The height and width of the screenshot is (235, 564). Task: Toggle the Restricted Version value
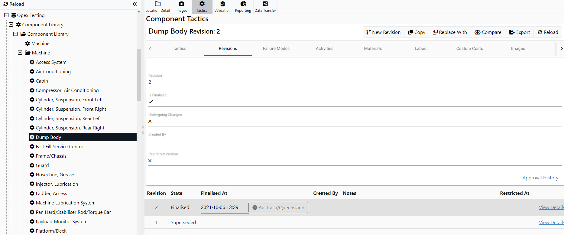tap(150, 161)
